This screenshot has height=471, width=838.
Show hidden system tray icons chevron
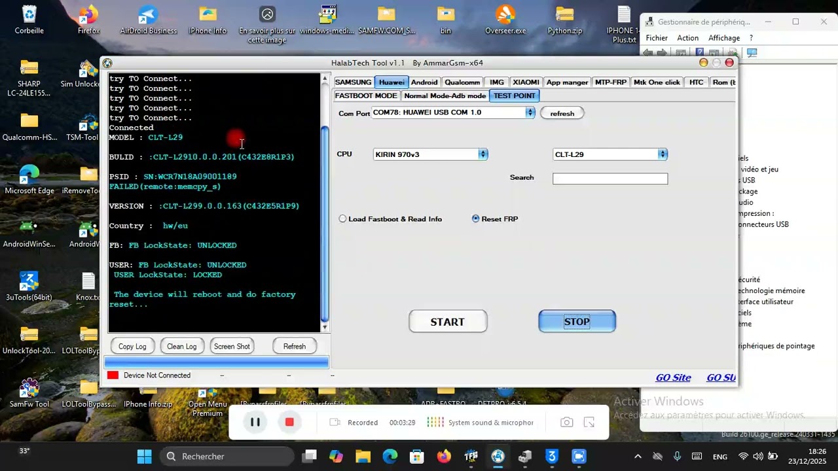638,457
